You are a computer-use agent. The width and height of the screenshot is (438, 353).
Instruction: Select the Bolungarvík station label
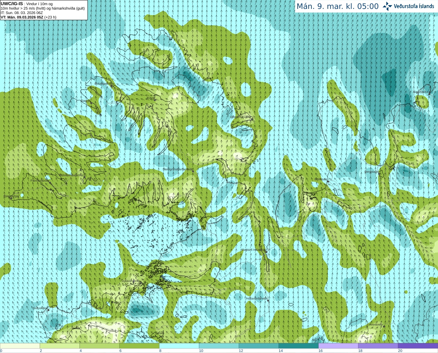[103, 83]
